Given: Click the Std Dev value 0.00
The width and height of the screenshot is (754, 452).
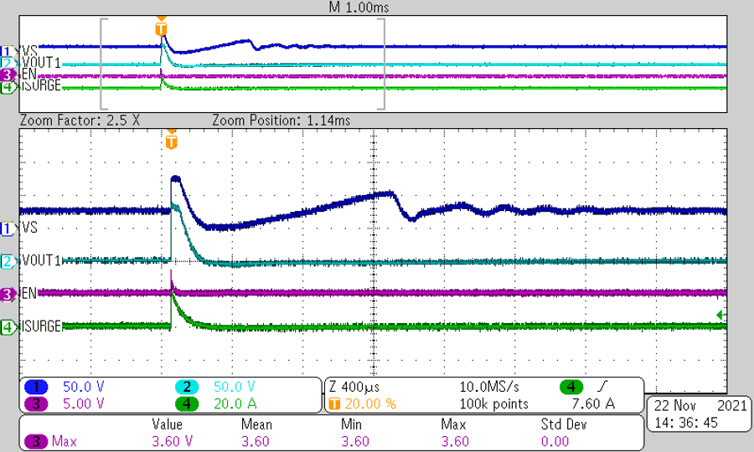Looking at the screenshot, I should click(x=555, y=441).
